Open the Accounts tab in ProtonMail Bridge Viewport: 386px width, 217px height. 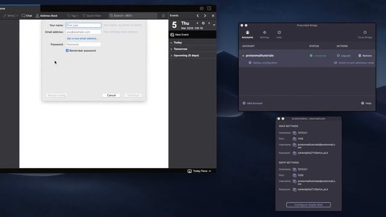click(x=247, y=34)
